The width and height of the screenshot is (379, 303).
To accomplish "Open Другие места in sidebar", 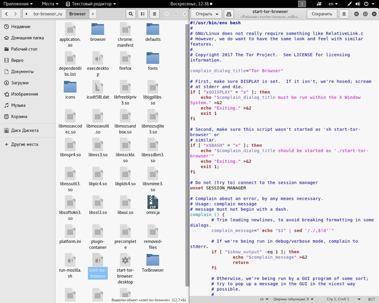I will point(28,144).
